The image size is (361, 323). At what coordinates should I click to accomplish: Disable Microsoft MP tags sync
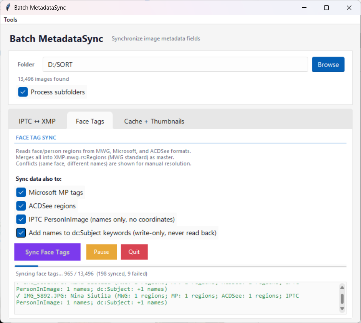[x=21, y=192]
